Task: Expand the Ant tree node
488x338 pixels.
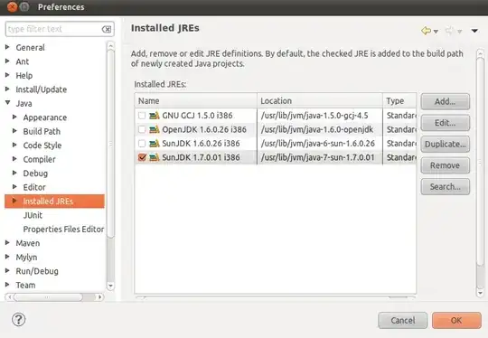Action: pyautogui.click(x=7, y=61)
